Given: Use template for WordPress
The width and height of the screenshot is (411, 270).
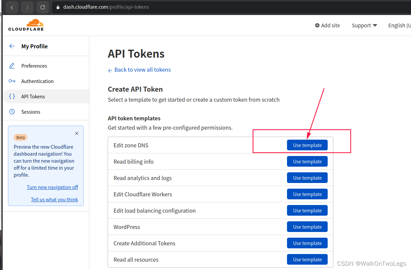Looking at the screenshot, I should click(307, 227).
